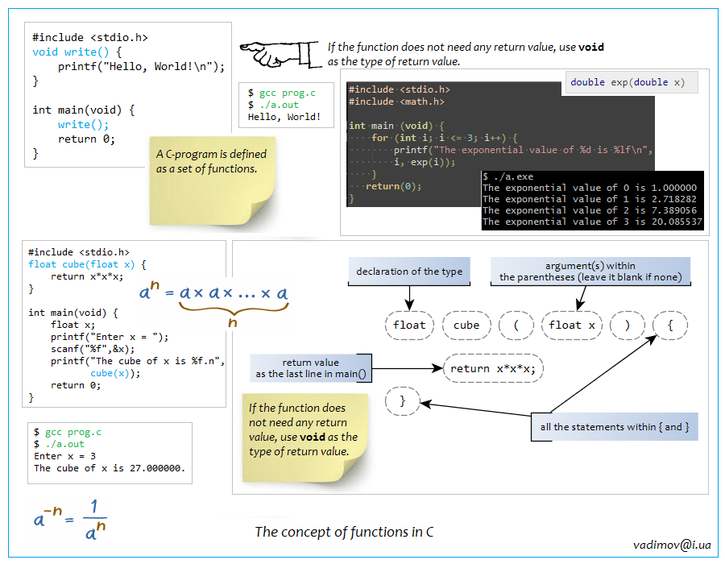This screenshot has width=725, height=564.
Task: Click the vadimov@i.ua email address
Action: coord(672,545)
